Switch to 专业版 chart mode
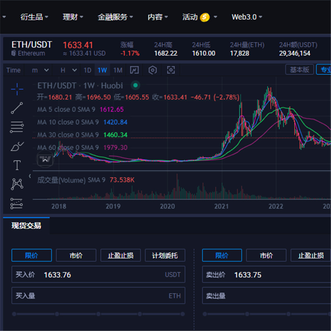Image resolution: width=331 pixels, height=331 pixels. point(324,70)
